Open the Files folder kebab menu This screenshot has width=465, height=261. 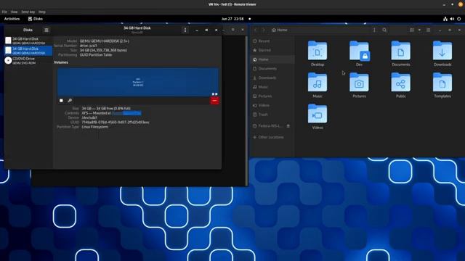(x=374, y=30)
